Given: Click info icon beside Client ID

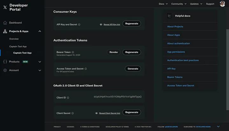Looking at the screenshot, I should [x=68, y=98].
